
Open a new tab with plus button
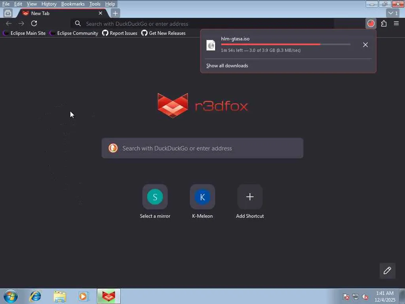[x=115, y=13]
